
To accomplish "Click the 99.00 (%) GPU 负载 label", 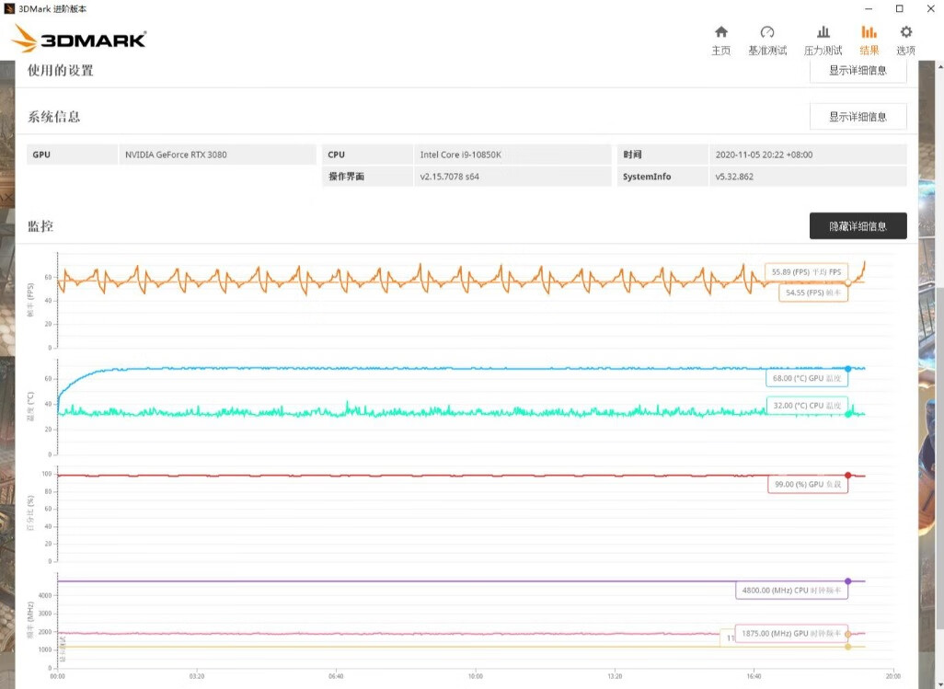I will click(808, 485).
